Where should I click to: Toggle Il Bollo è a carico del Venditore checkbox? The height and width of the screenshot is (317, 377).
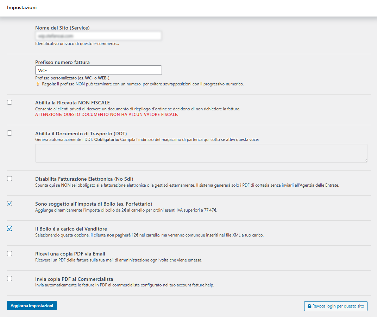tap(10, 228)
